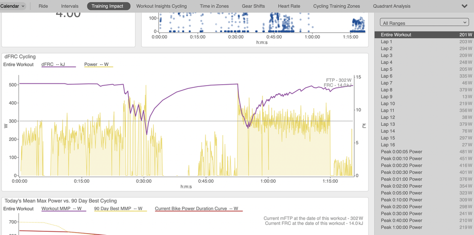Click the FTP - 302 W annotation
This screenshot has width=474, height=235.
click(338, 80)
